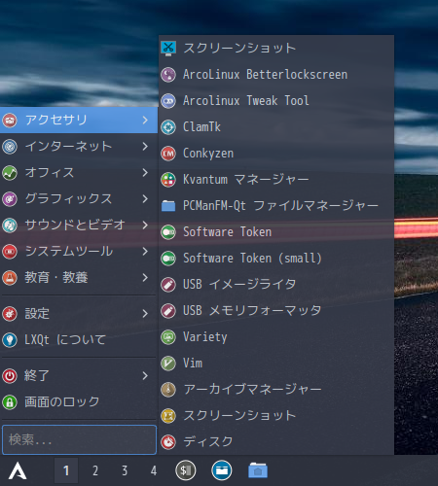438x486 pixels.
Task: Click the ディスク label
Action: click(208, 442)
